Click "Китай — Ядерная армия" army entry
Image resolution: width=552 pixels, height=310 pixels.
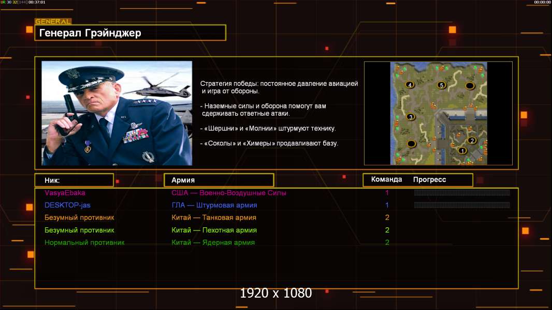213,242
